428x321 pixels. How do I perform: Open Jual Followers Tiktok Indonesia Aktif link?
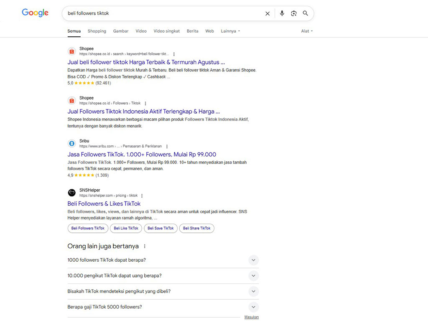coord(144,112)
